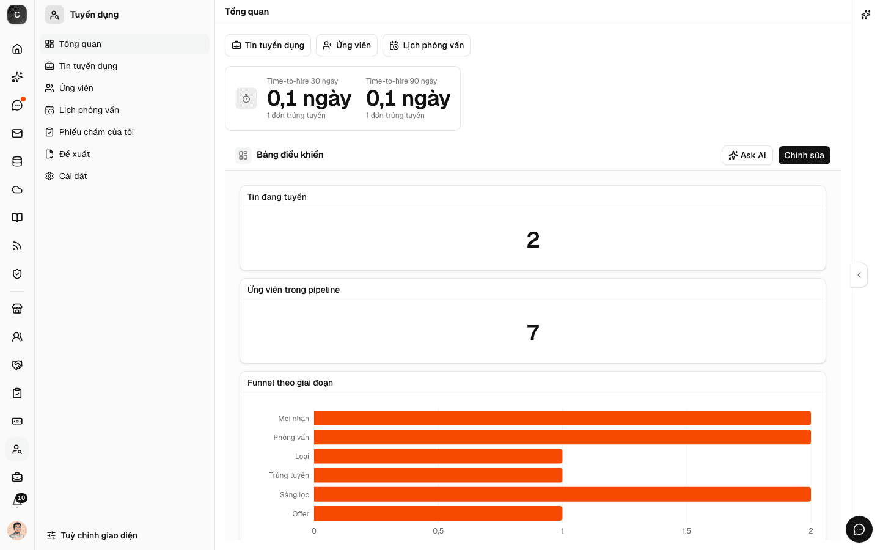Screen dimensions: 880x550
Task: Click the 'Lịch phỏng vấn' quick button at the top
Action: (x=427, y=45)
